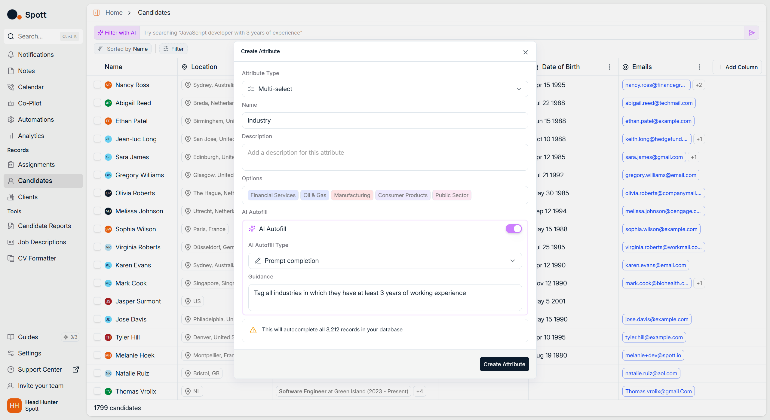Click the Description text field
The height and width of the screenshot is (420, 770).
385,157
